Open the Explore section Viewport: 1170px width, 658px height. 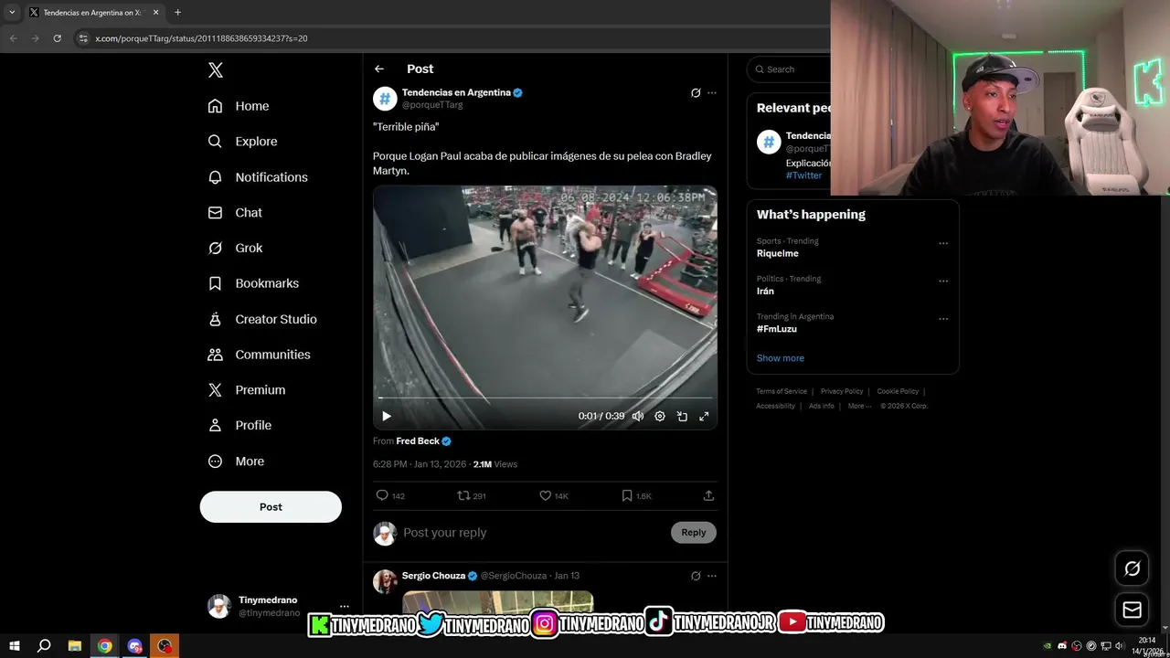242,142
